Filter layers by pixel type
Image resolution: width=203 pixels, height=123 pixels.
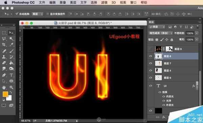coord(170,27)
